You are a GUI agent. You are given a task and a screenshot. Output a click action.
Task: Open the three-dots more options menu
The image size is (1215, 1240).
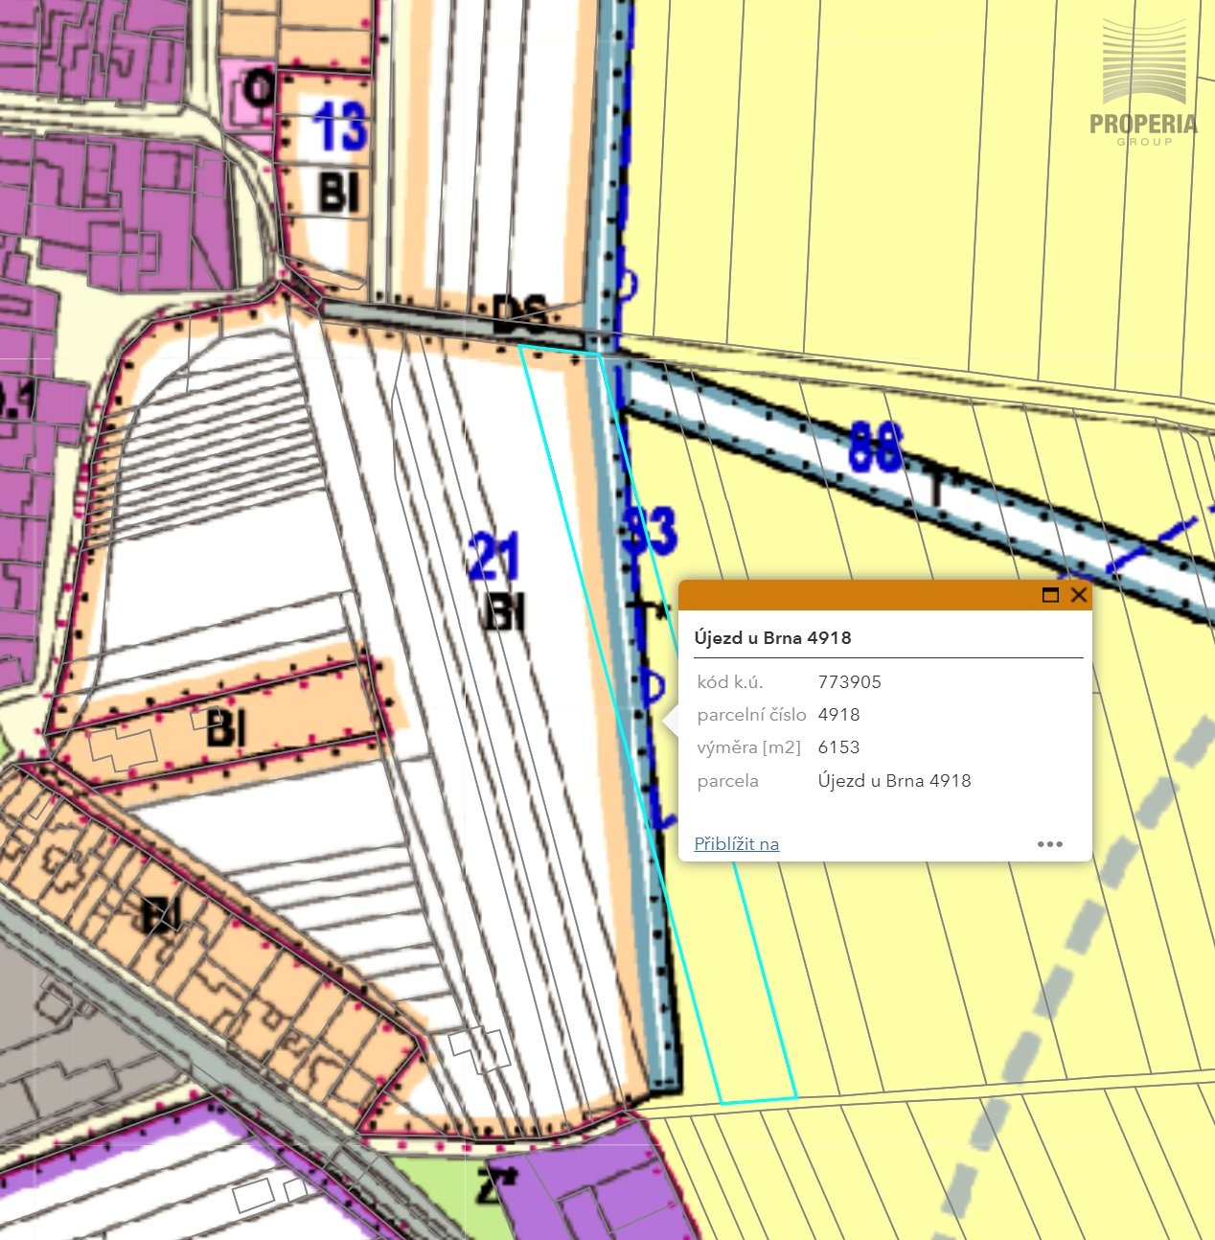[1049, 844]
